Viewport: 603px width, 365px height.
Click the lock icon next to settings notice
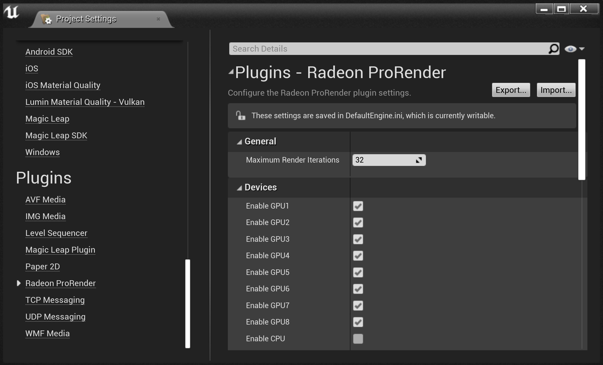tap(240, 115)
